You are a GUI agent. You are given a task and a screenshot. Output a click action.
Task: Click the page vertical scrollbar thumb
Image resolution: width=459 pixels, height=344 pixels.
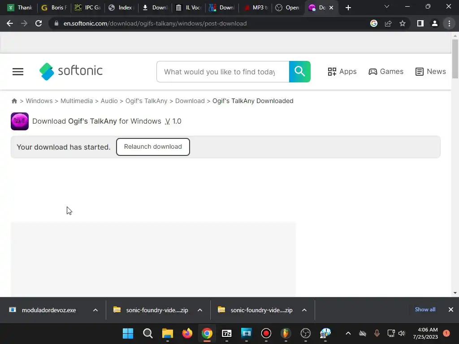(455, 59)
